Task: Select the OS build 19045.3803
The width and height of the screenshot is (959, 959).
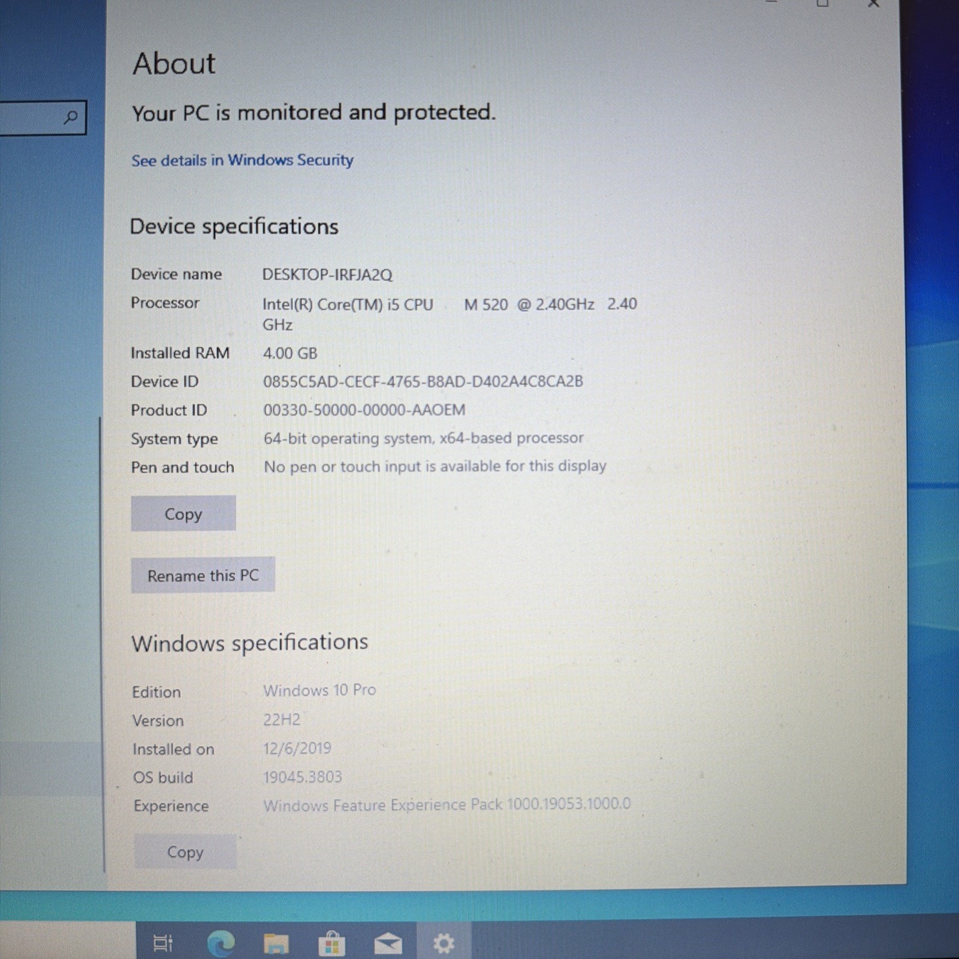Action: (303, 777)
